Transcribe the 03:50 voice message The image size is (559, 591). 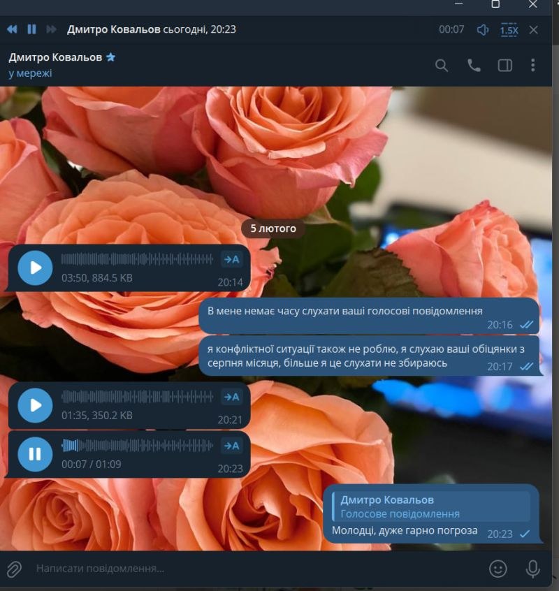coord(231,260)
